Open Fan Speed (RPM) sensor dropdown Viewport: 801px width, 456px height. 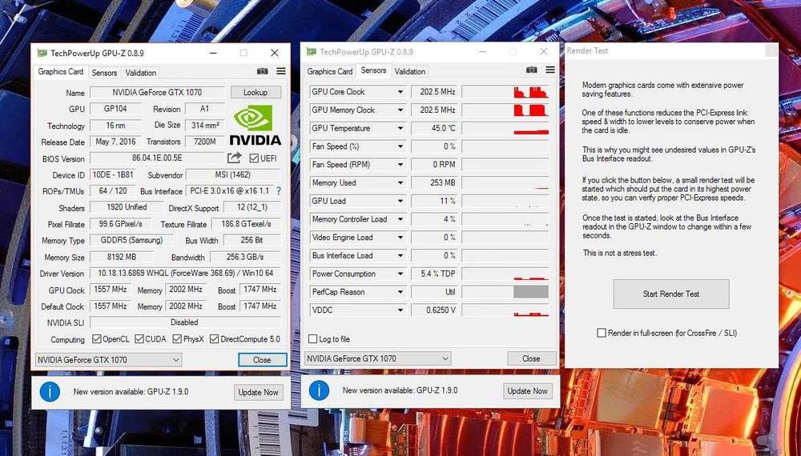tap(400, 165)
